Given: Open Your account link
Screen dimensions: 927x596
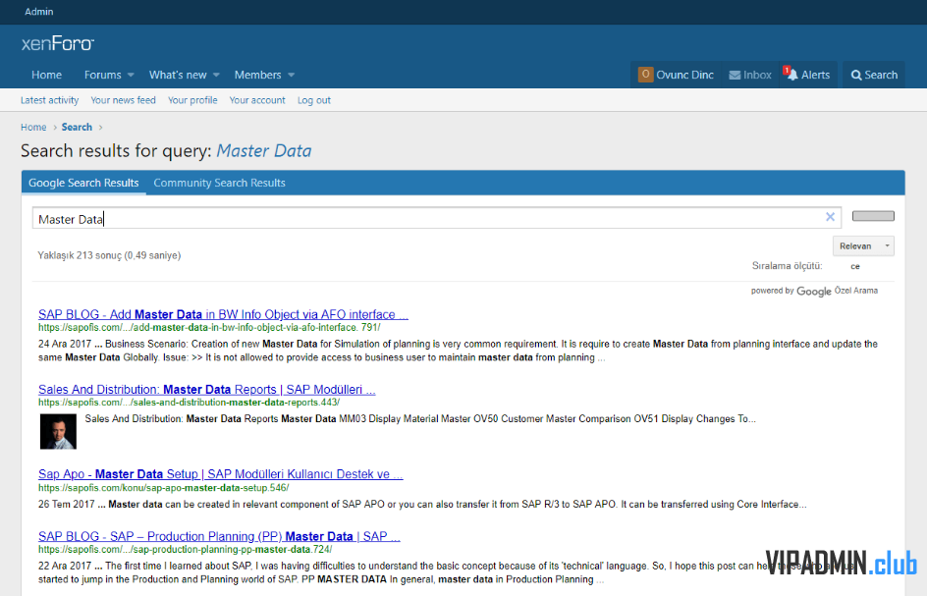Looking at the screenshot, I should coord(257,100).
